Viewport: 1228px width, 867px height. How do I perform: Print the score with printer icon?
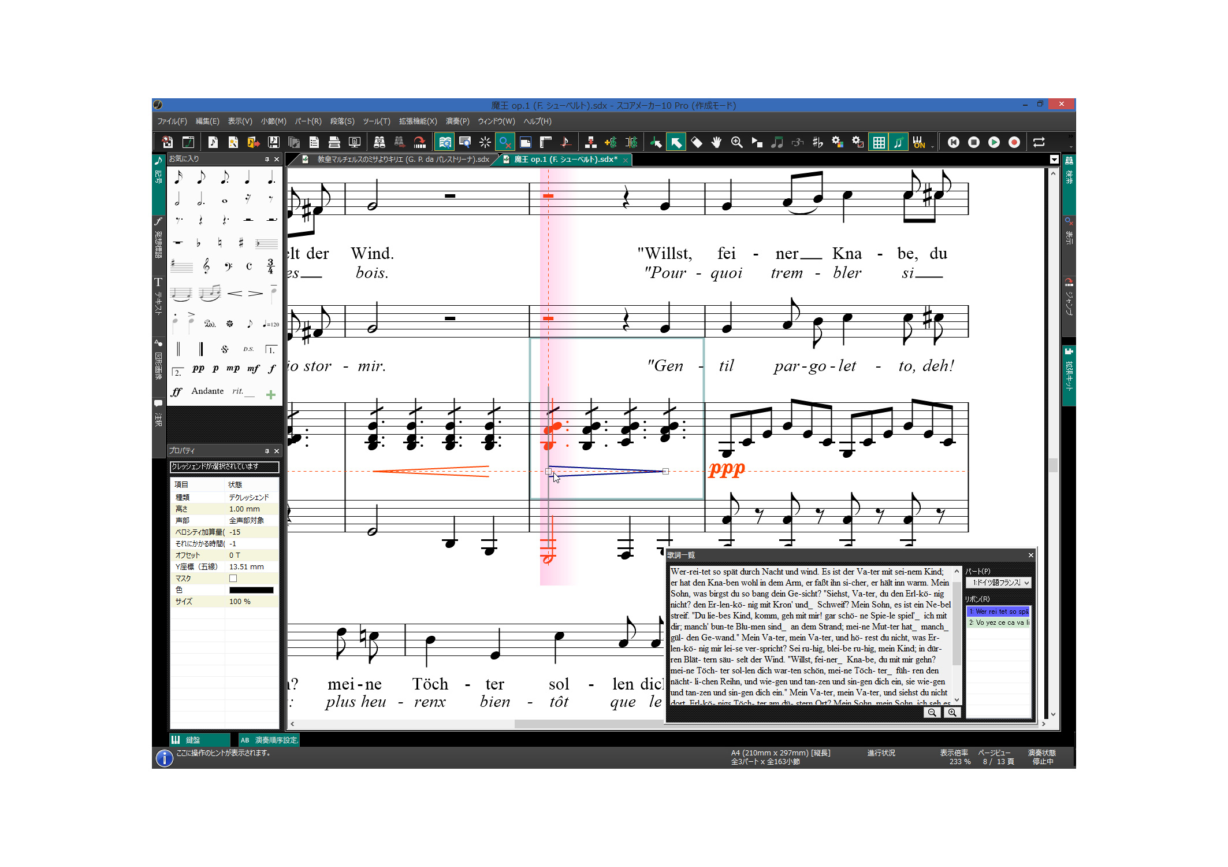pos(334,142)
